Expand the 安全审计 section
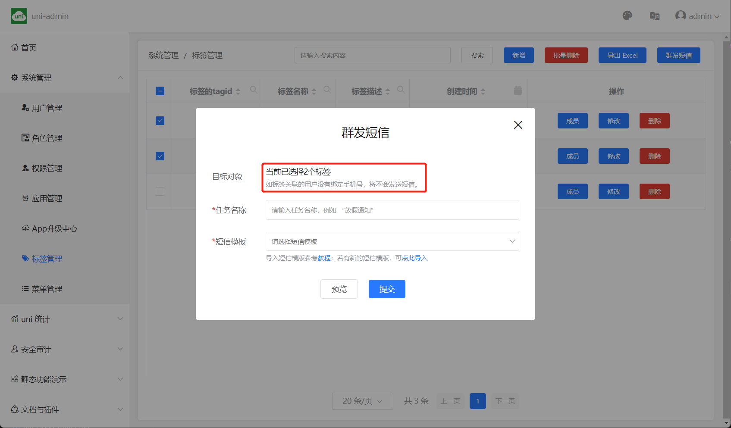 tap(65, 349)
